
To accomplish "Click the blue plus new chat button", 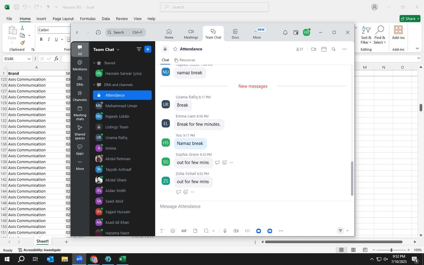I will [148, 49].
